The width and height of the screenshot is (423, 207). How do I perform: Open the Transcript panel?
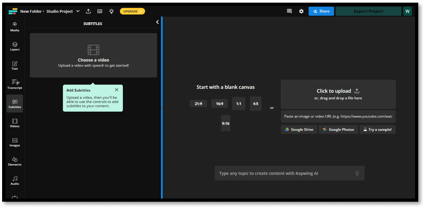coord(14,84)
